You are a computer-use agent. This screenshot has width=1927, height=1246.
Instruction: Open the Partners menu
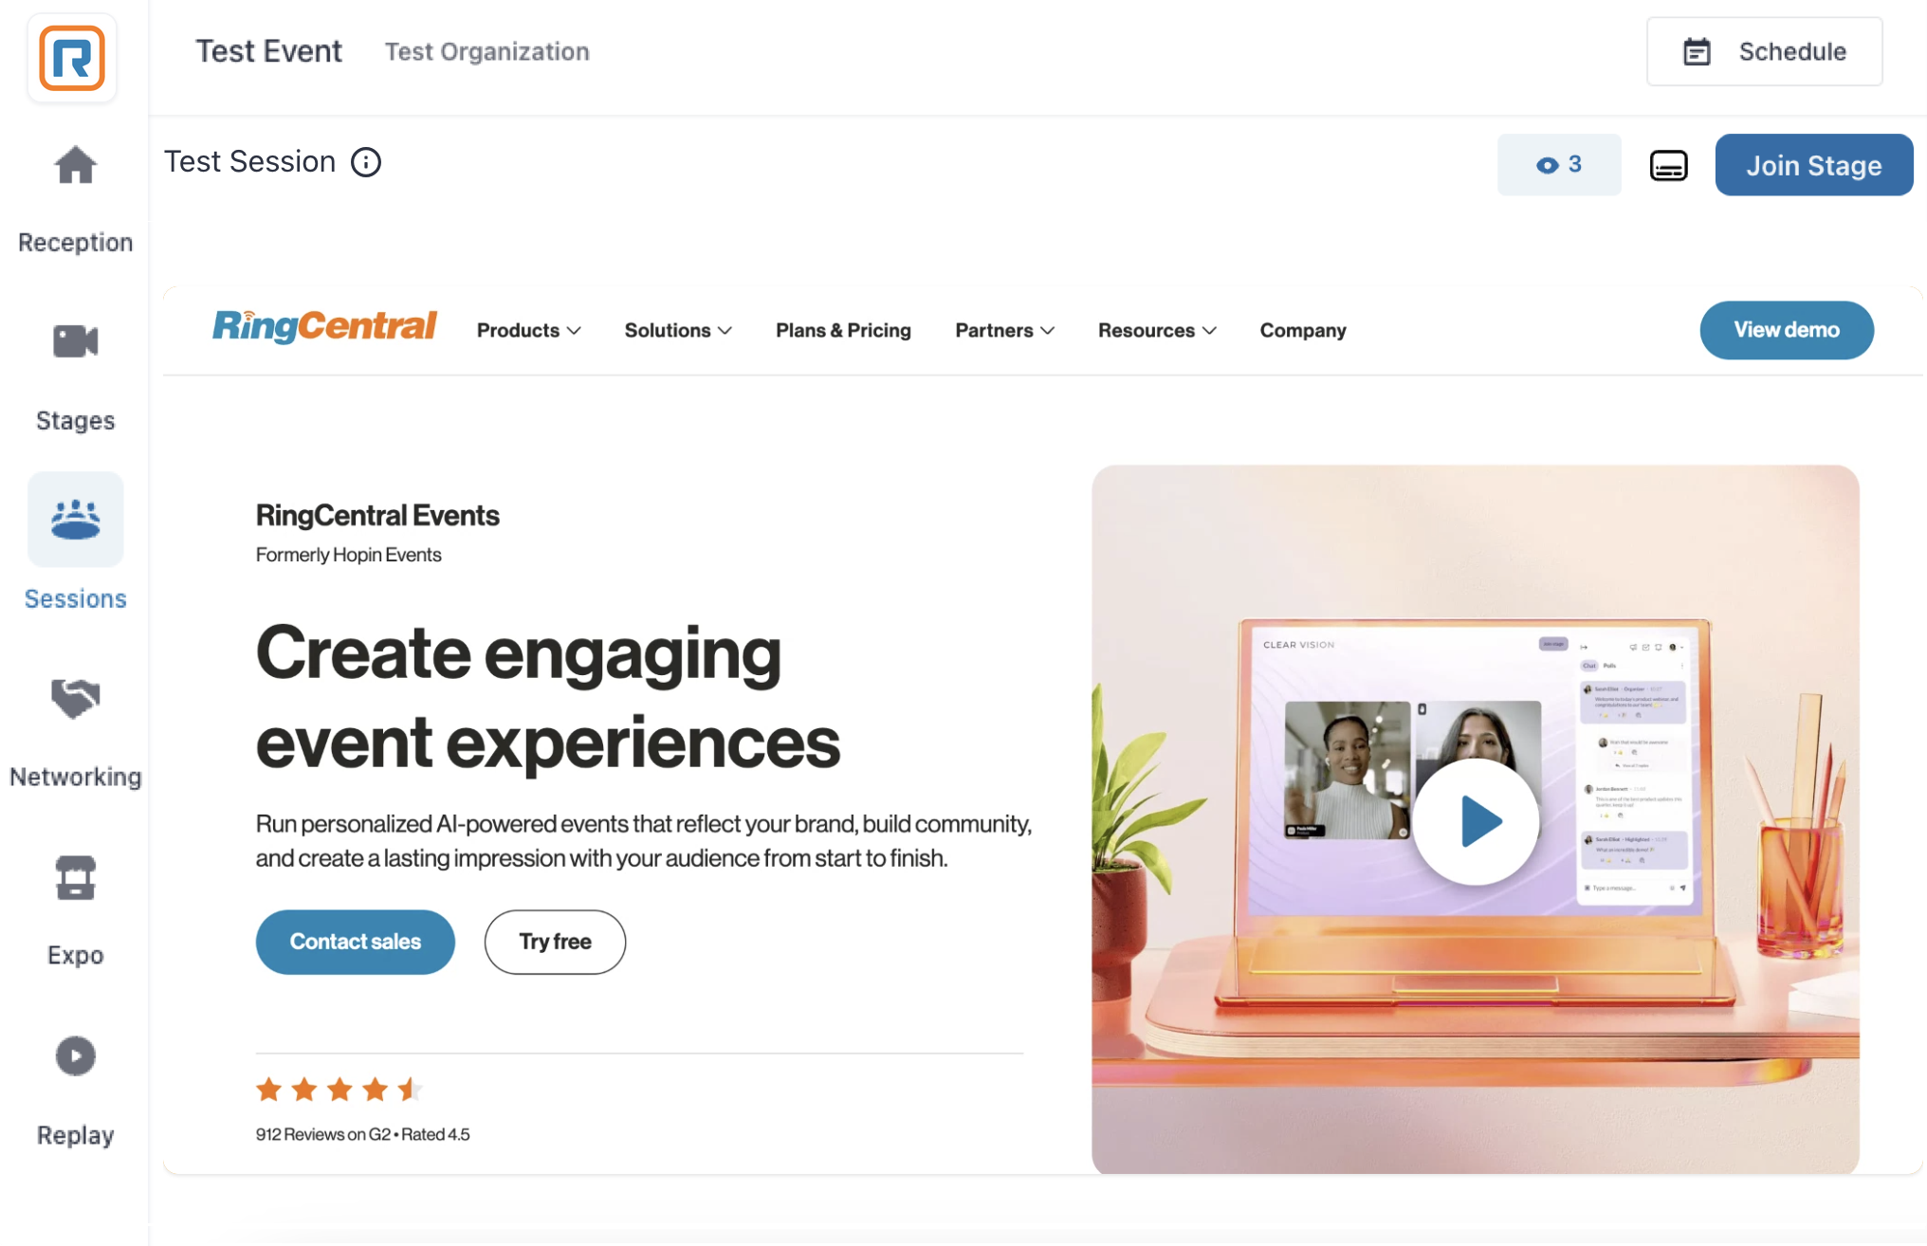1004,330
